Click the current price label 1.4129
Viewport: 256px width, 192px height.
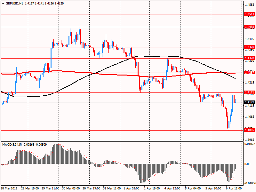pyautogui.click(x=249, y=102)
